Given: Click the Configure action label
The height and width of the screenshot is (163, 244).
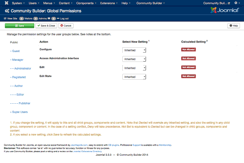Looking at the screenshot, I should [46, 49].
